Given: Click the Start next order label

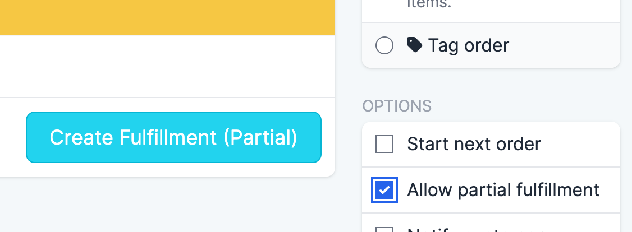Looking at the screenshot, I should coord(474,145).
